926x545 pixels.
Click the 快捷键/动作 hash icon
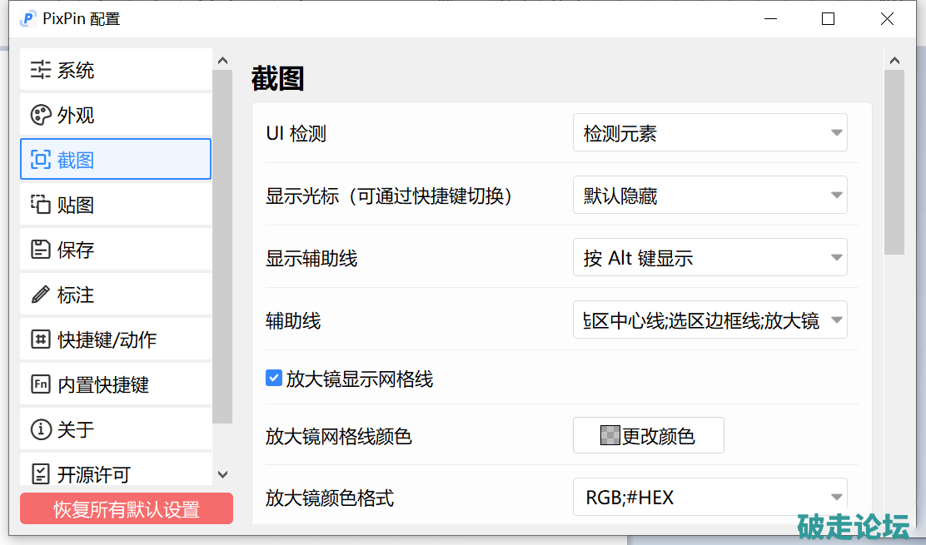(x=41, y=339)
